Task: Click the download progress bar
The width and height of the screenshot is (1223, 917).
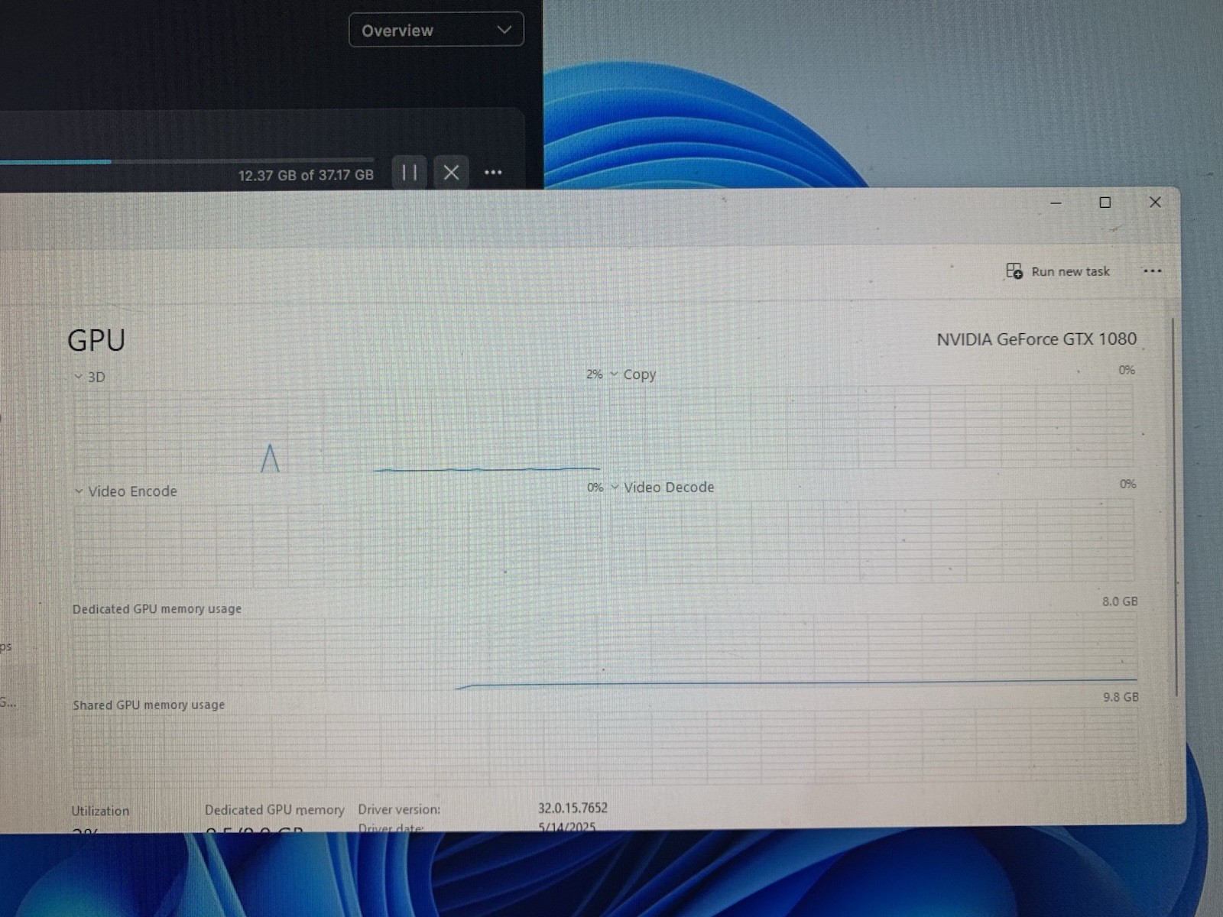Action: click(x=187, y=161)
